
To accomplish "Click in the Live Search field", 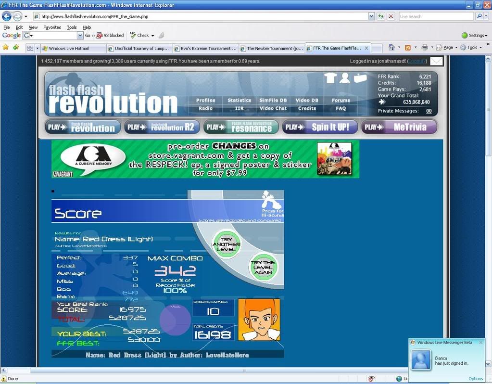I will pyautogui.click(x=435, y=16).
